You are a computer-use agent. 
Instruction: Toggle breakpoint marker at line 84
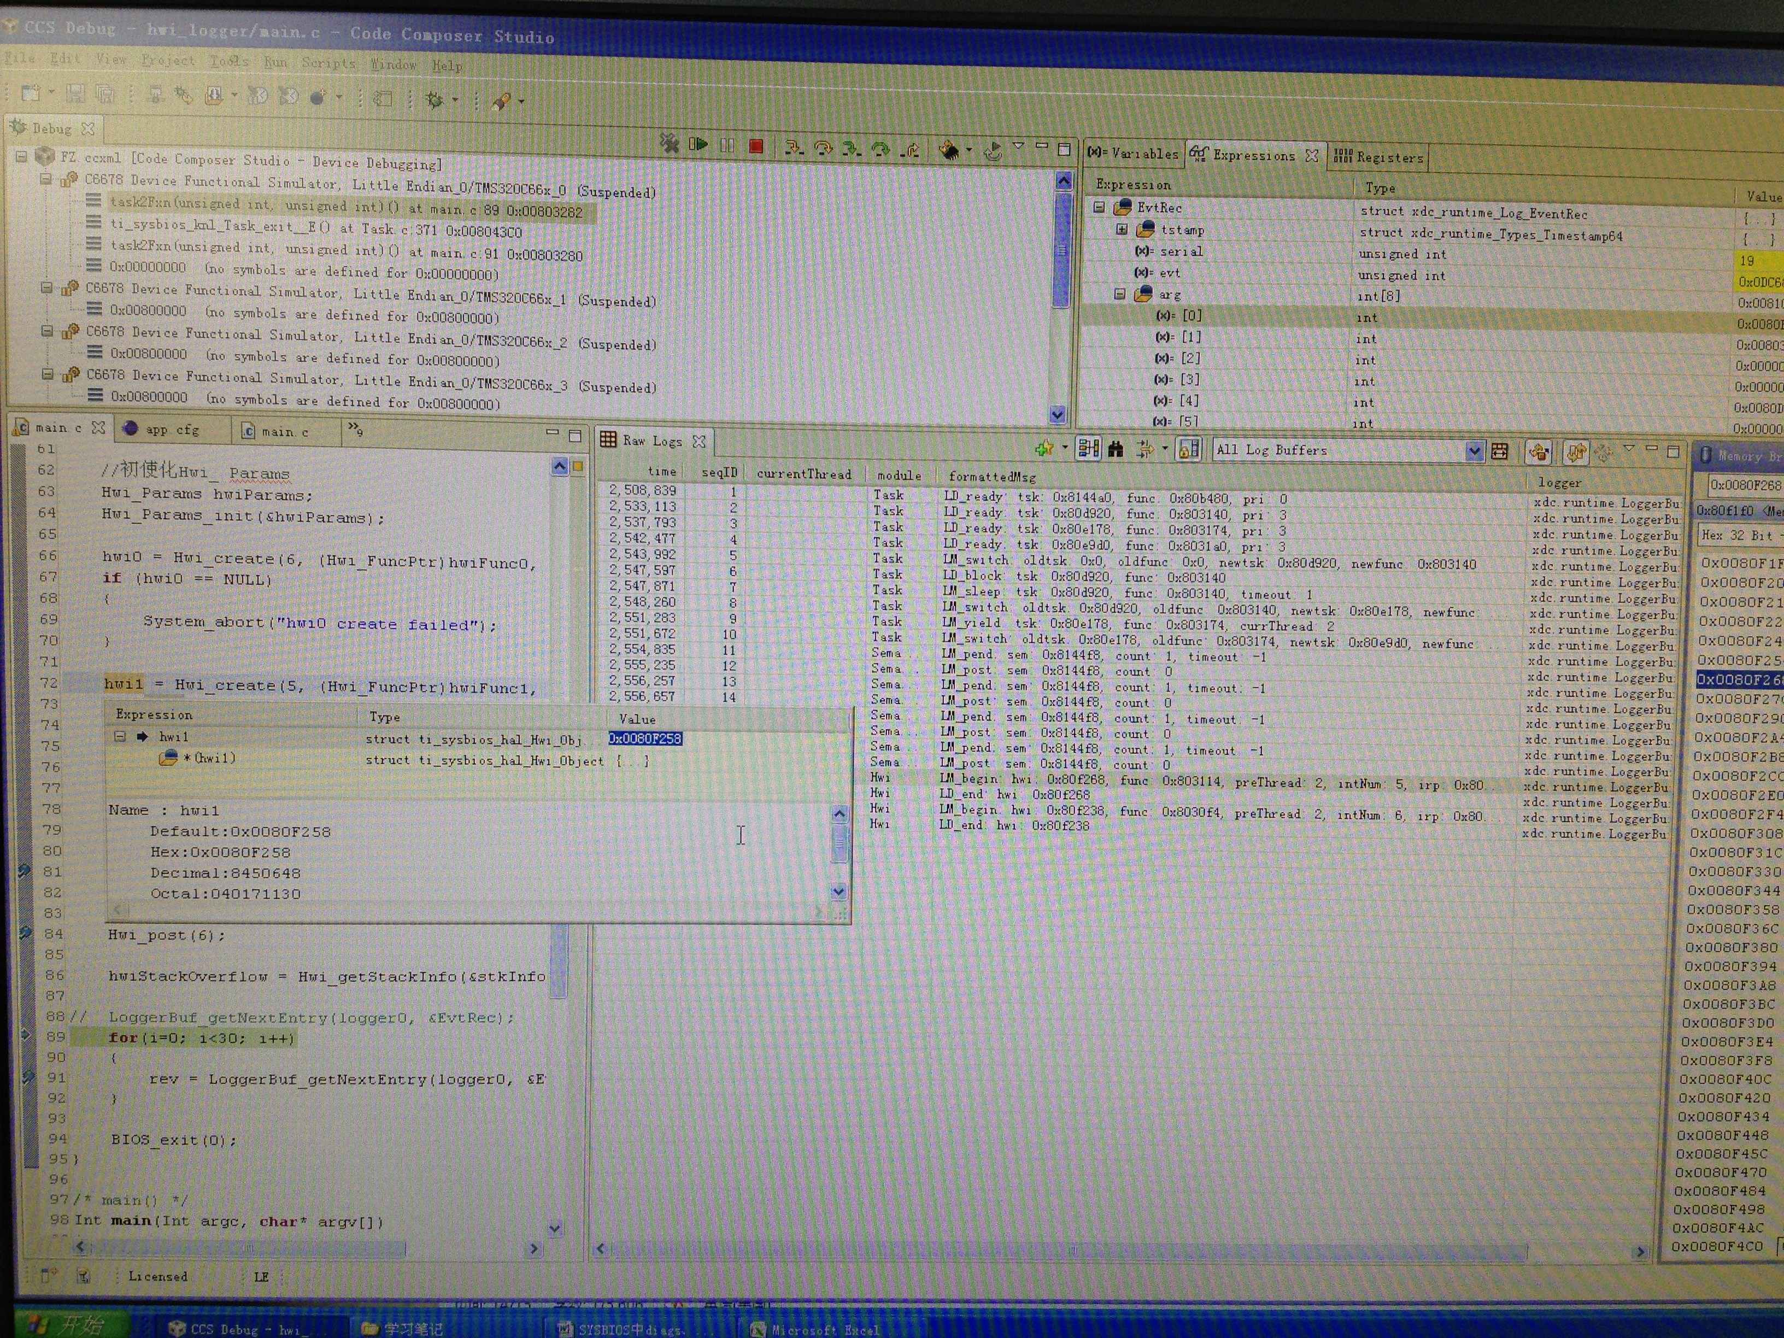coord(25,932)
